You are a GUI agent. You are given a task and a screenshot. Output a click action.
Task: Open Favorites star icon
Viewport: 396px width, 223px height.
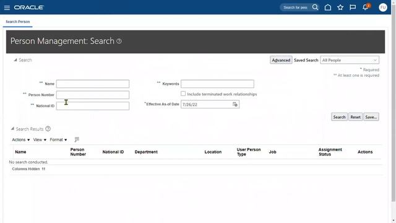point(340,7)
